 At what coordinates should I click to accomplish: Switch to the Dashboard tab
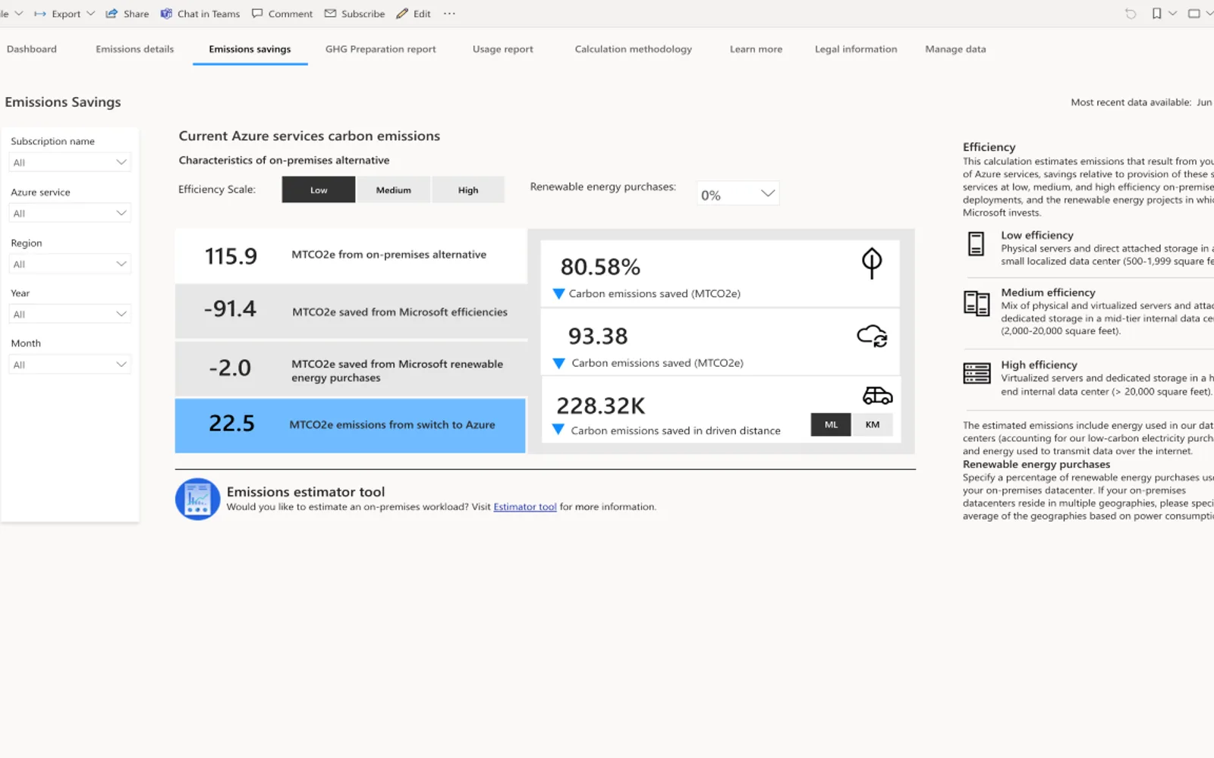pyautogui.click(x=32, y=49)
